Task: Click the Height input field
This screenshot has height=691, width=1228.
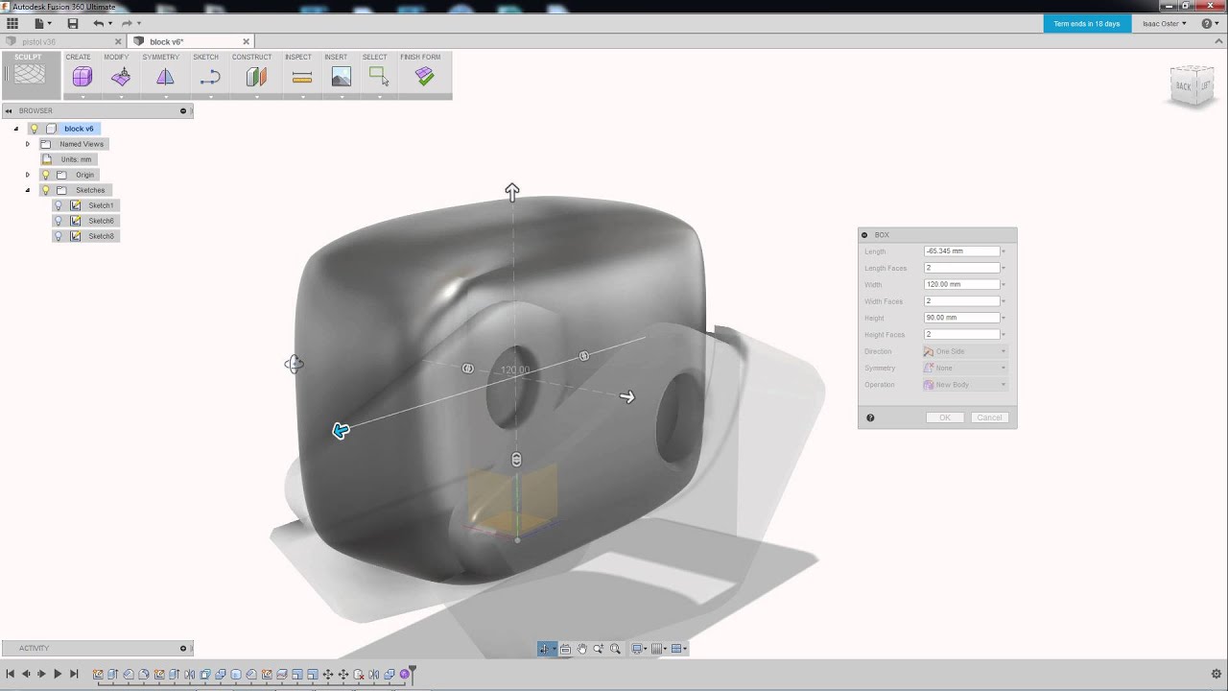Action: point(961,318)
